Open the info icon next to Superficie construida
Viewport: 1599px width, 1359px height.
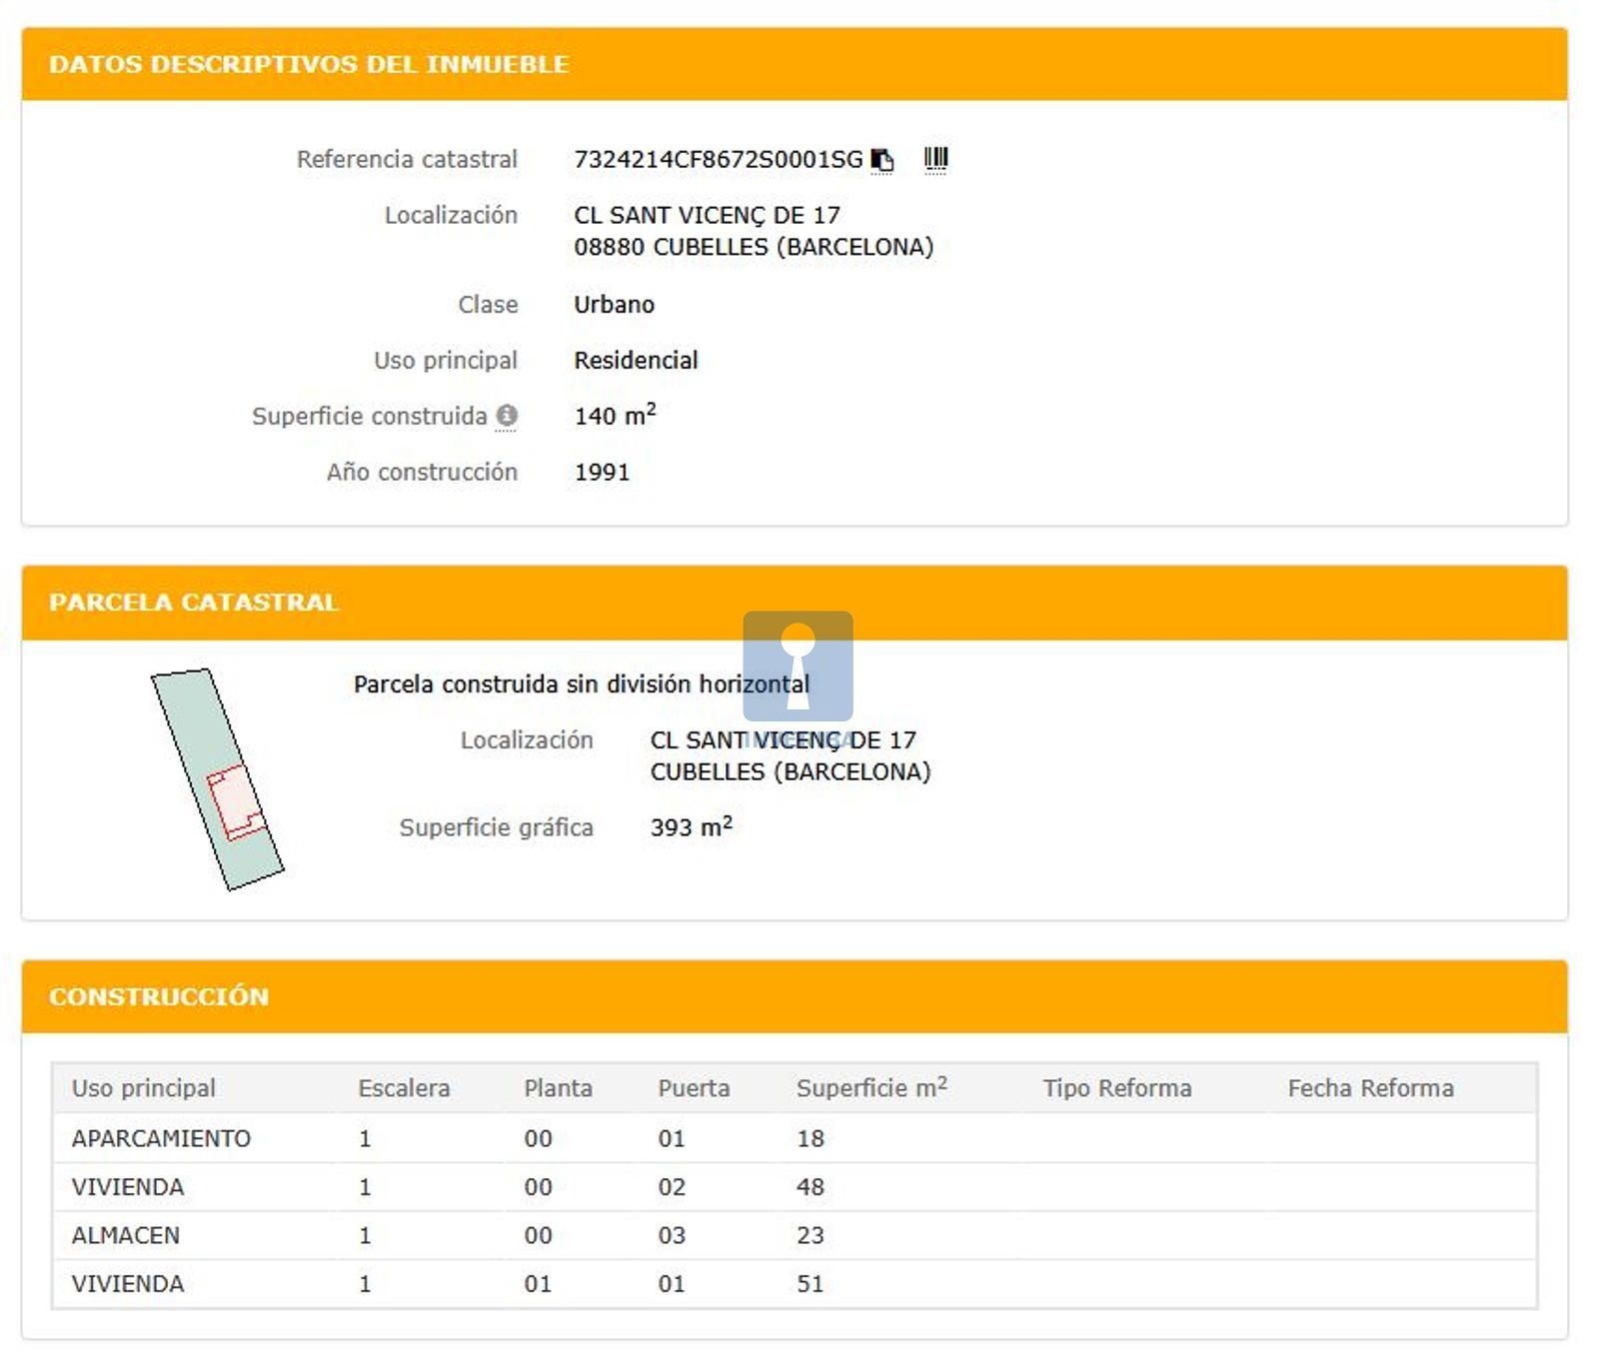[x=507, y=416]
